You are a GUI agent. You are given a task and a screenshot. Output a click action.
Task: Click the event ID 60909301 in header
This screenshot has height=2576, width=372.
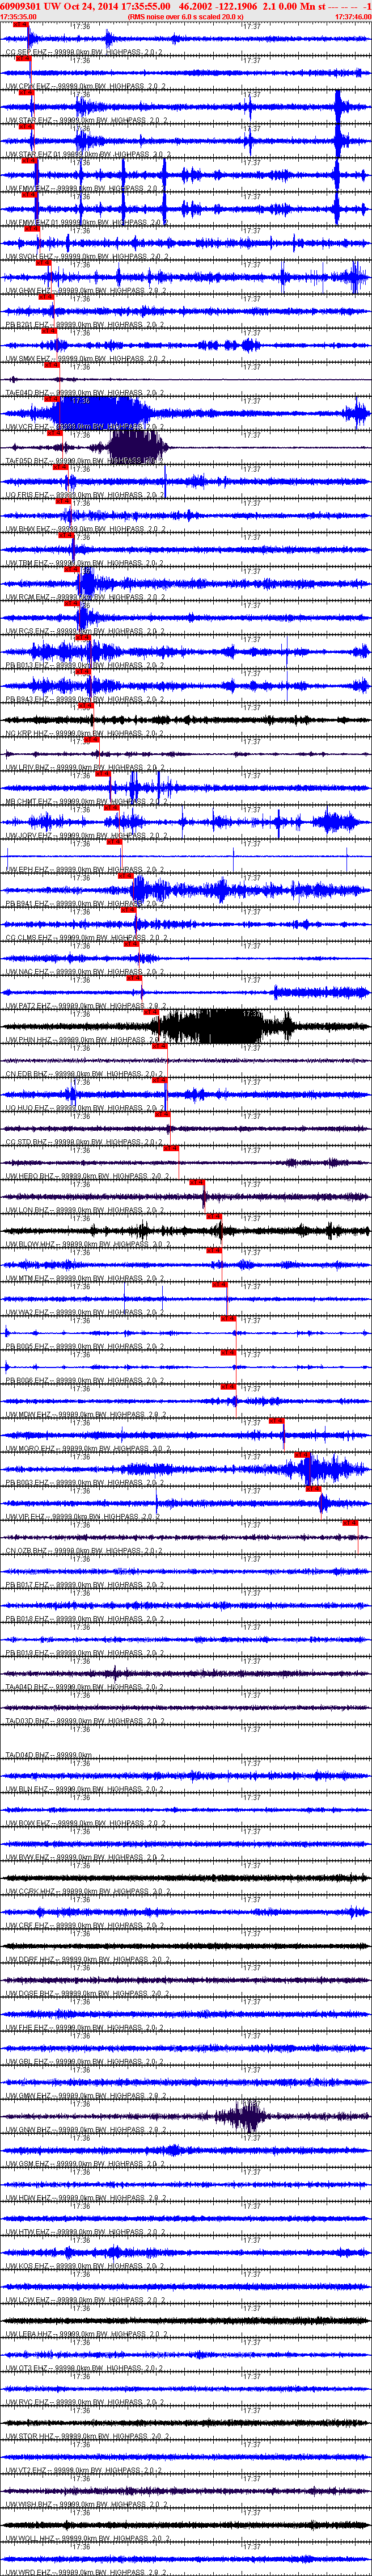(x=20, y=6)
